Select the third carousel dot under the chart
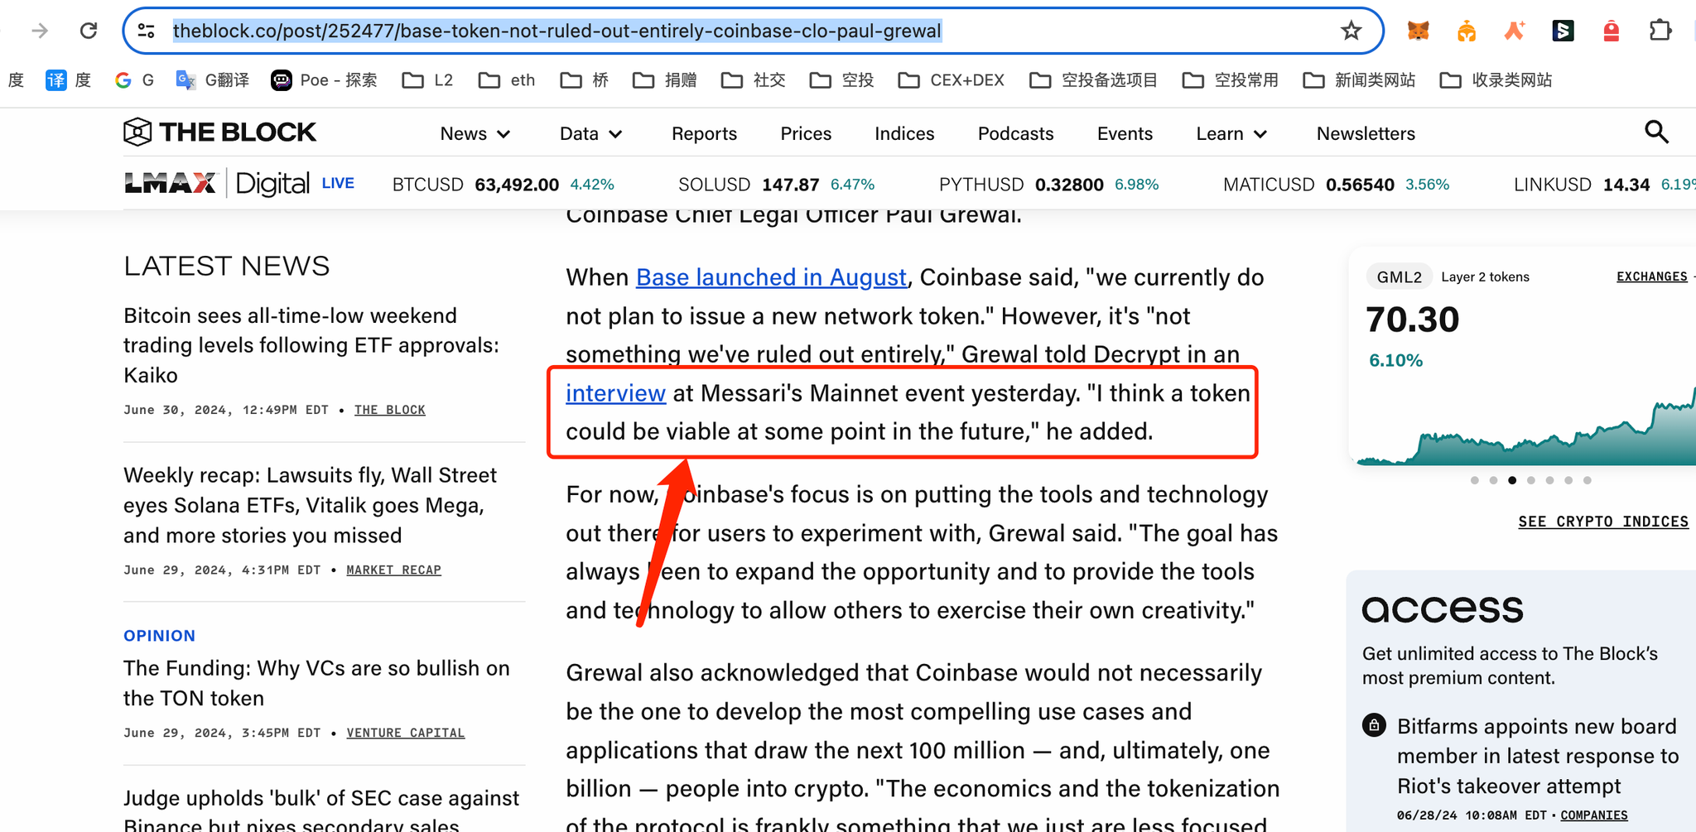The height and width of the screenshot is (832, 1696). click(1512, 480)
